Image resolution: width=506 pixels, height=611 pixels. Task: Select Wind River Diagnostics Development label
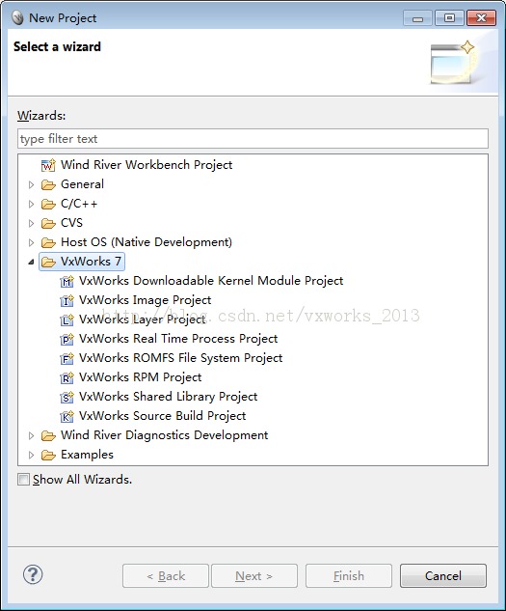[x=164, y=435]
